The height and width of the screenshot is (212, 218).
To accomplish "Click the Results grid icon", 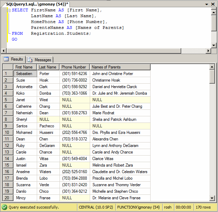I will click(x=6, y=59).
